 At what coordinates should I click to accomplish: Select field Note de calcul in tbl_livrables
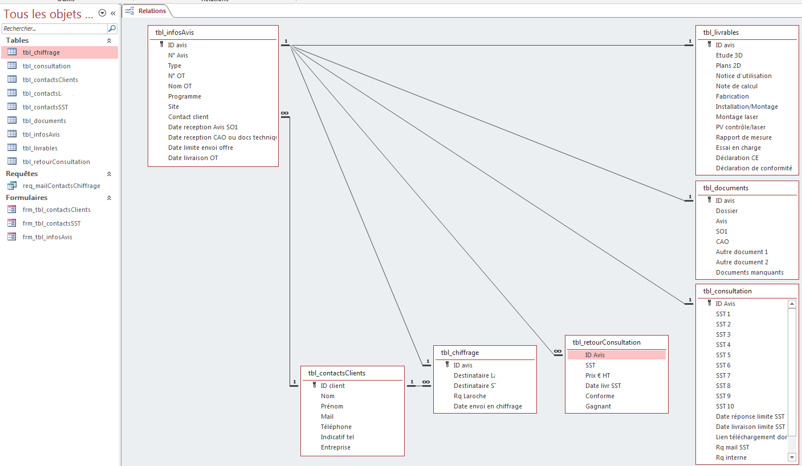pos(736,86)
